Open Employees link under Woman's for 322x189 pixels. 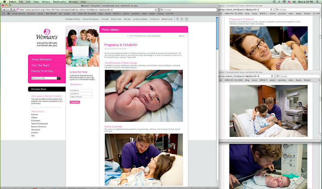pyautogui.click(x=35, y=121)
